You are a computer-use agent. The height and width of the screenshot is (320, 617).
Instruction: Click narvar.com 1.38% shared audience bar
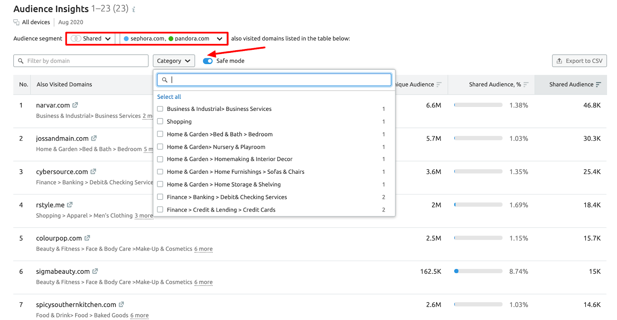(478, 105)
